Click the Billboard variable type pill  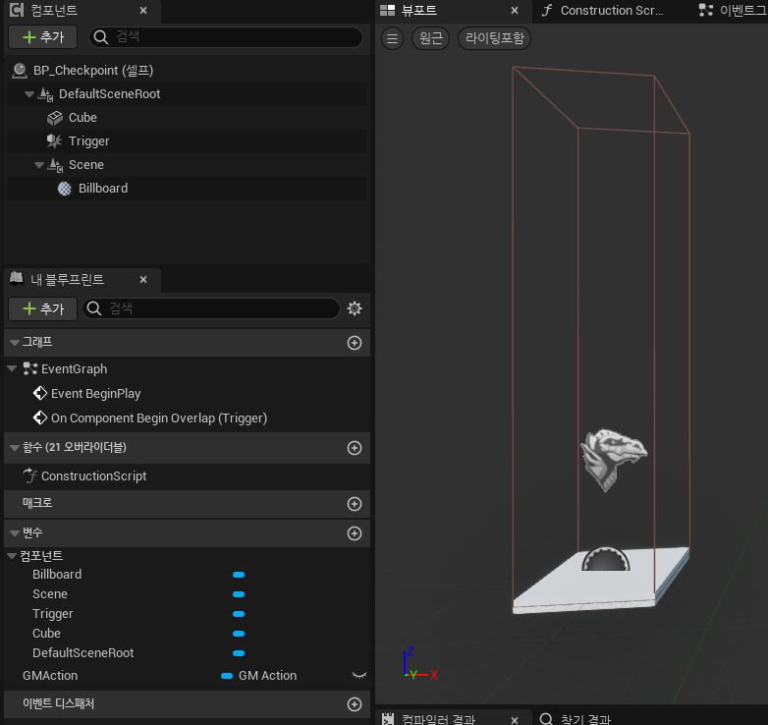(239, 575)
